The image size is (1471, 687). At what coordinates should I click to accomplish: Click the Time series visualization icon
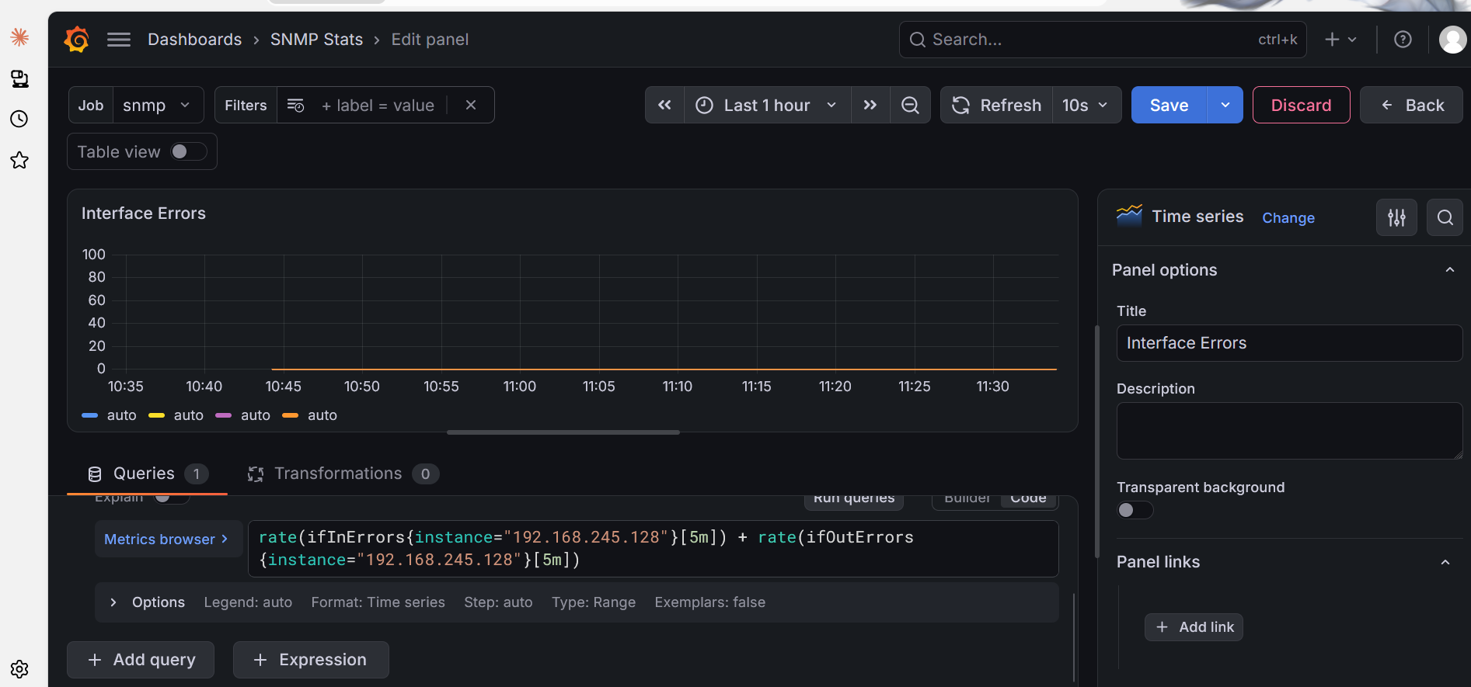point(1129,216)
